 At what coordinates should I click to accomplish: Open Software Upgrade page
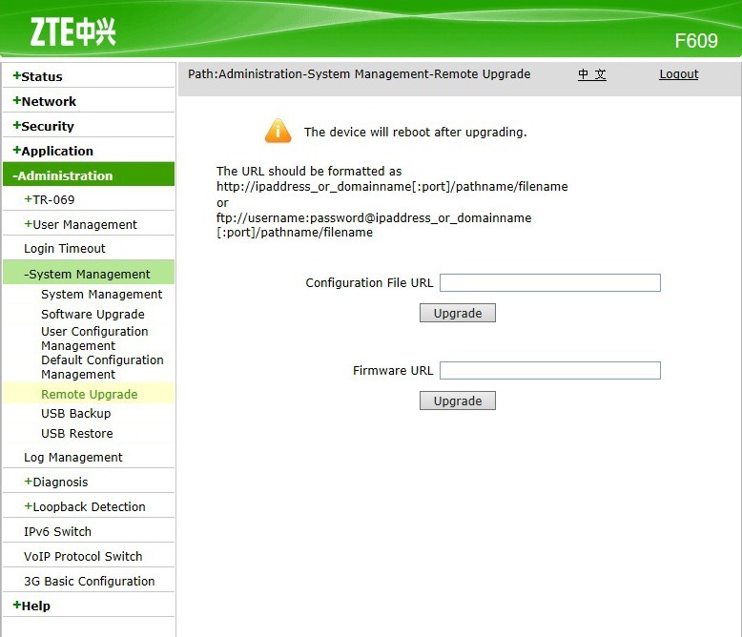(x=93, y=315)
